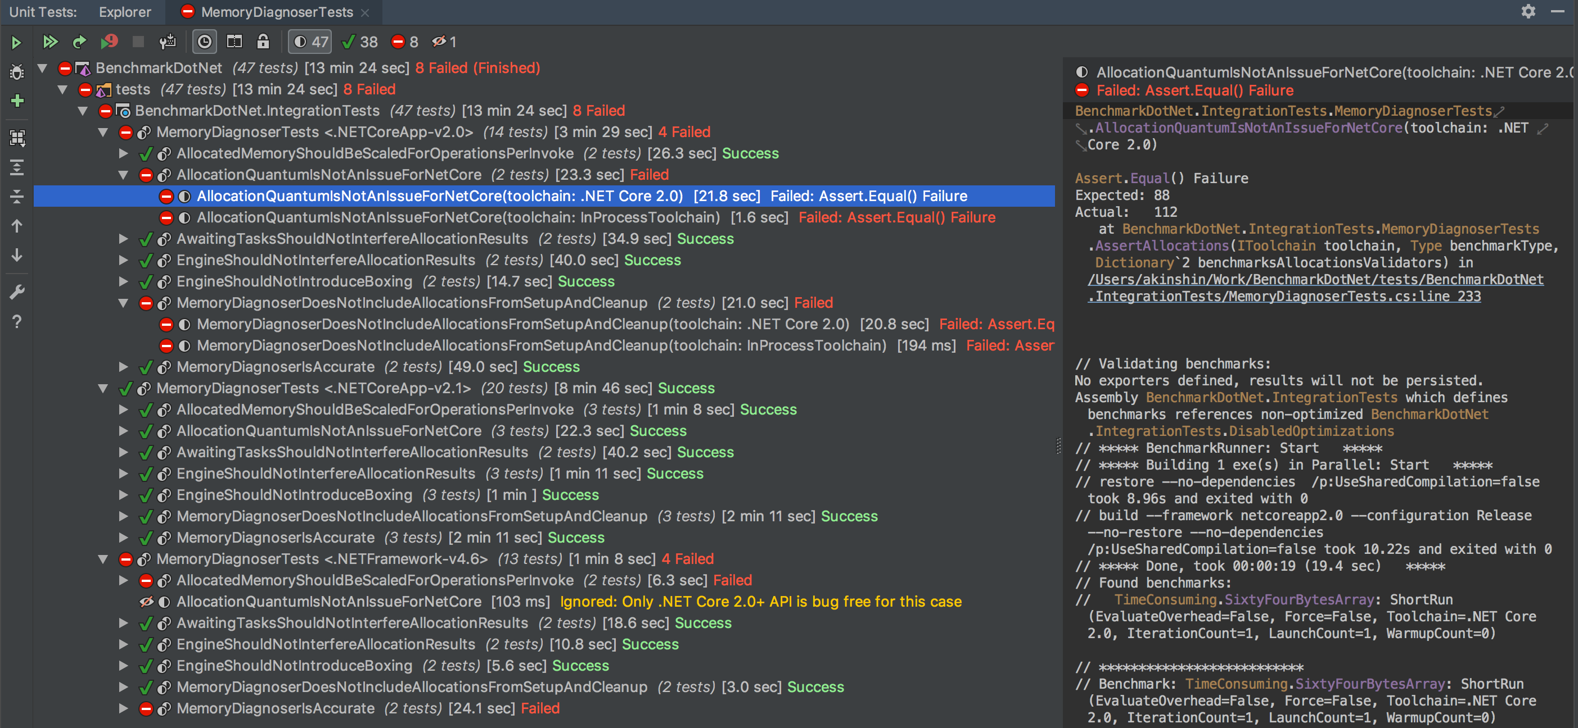Collapse the BenchmarkDotNet root node
The image size is (1578, 728).
pos(42,68)
